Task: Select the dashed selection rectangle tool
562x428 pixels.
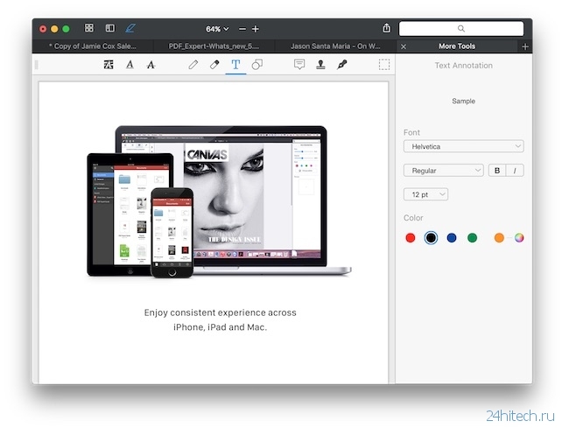Action: coord(384,65)
